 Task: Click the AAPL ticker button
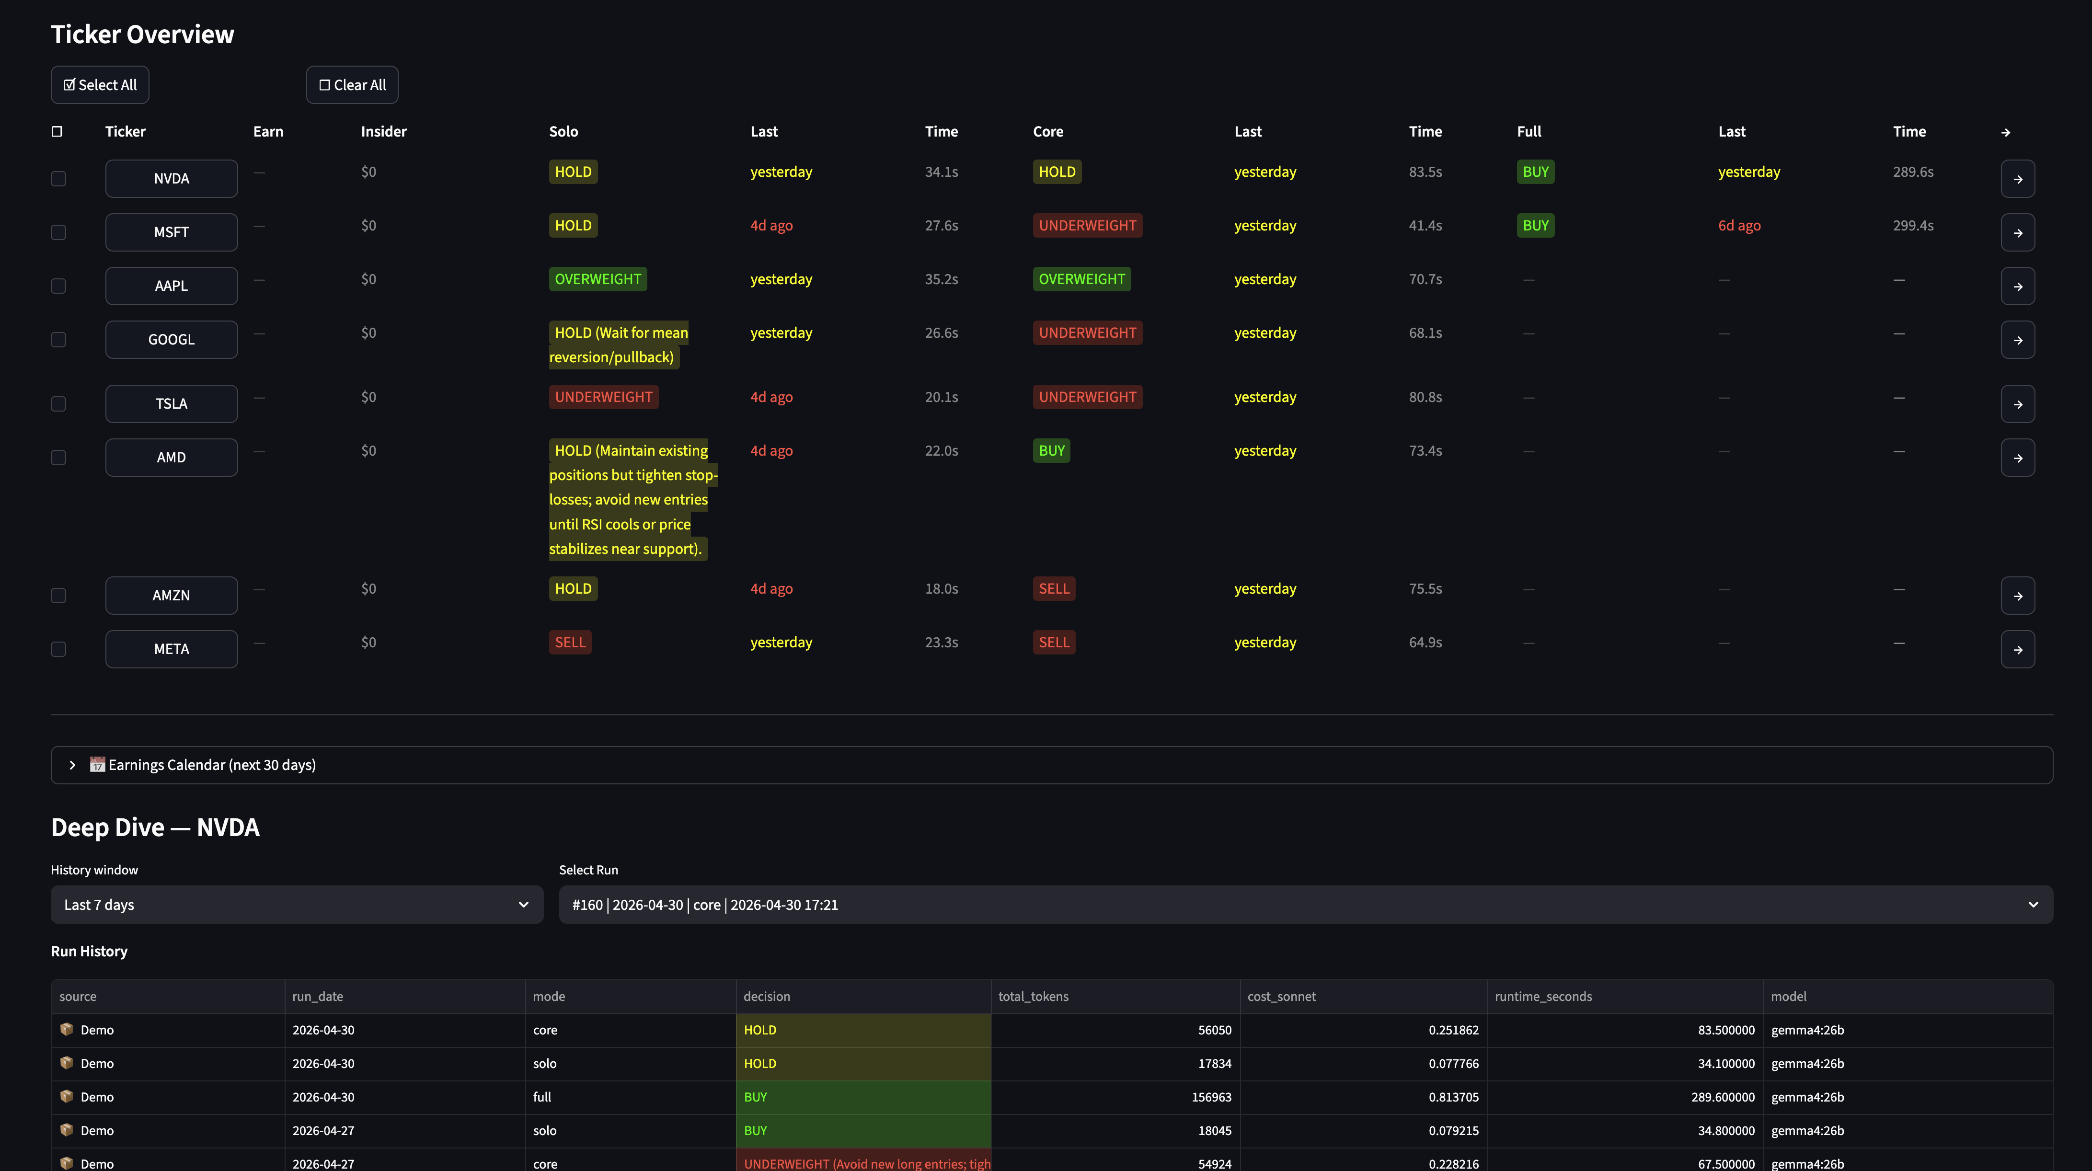172,286
